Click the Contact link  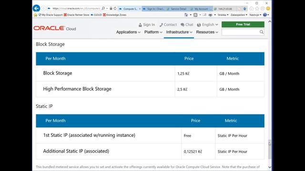168,25
